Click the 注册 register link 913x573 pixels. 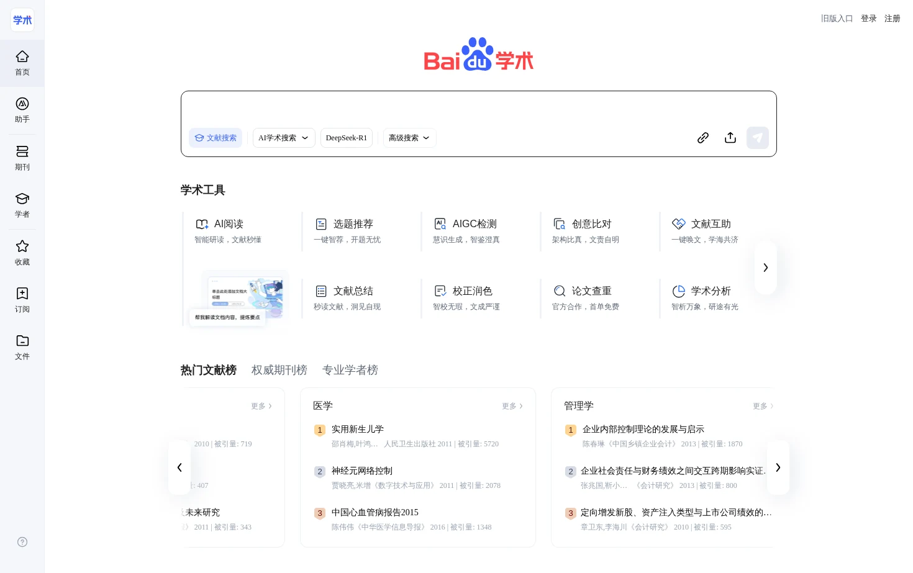click(893, 19)
